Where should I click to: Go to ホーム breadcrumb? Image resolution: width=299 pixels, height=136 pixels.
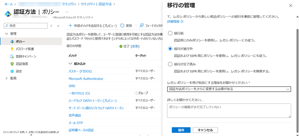tap(8, 4)
